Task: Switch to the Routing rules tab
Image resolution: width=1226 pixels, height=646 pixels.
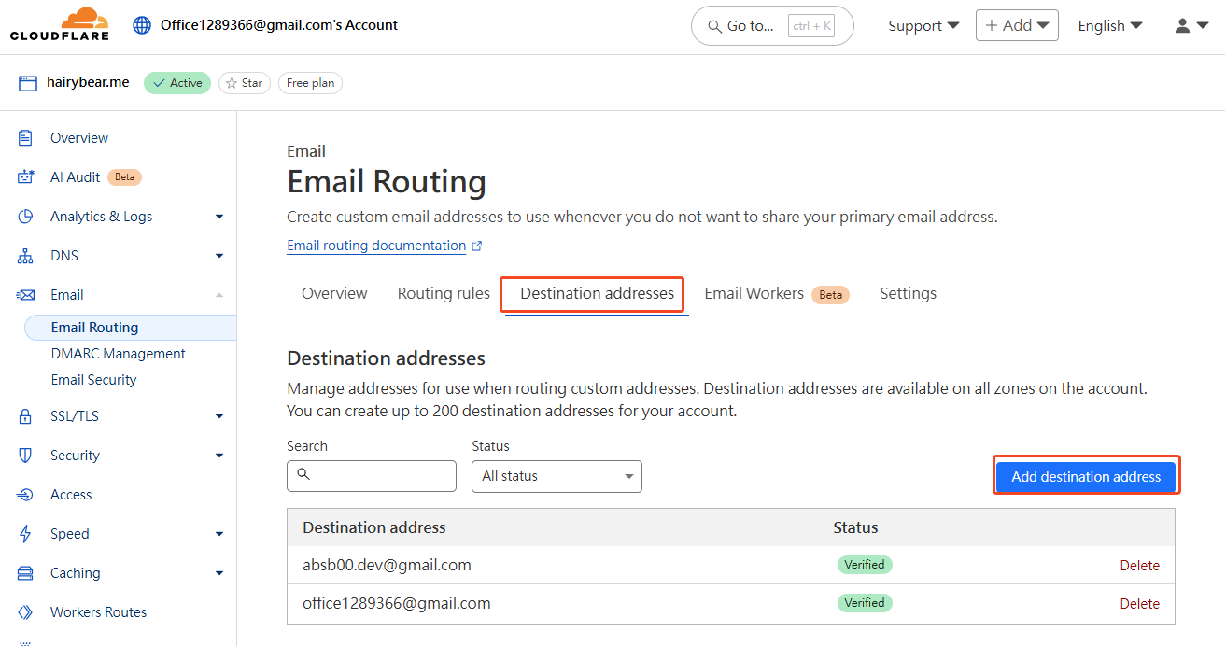Action: coord(444,293)
